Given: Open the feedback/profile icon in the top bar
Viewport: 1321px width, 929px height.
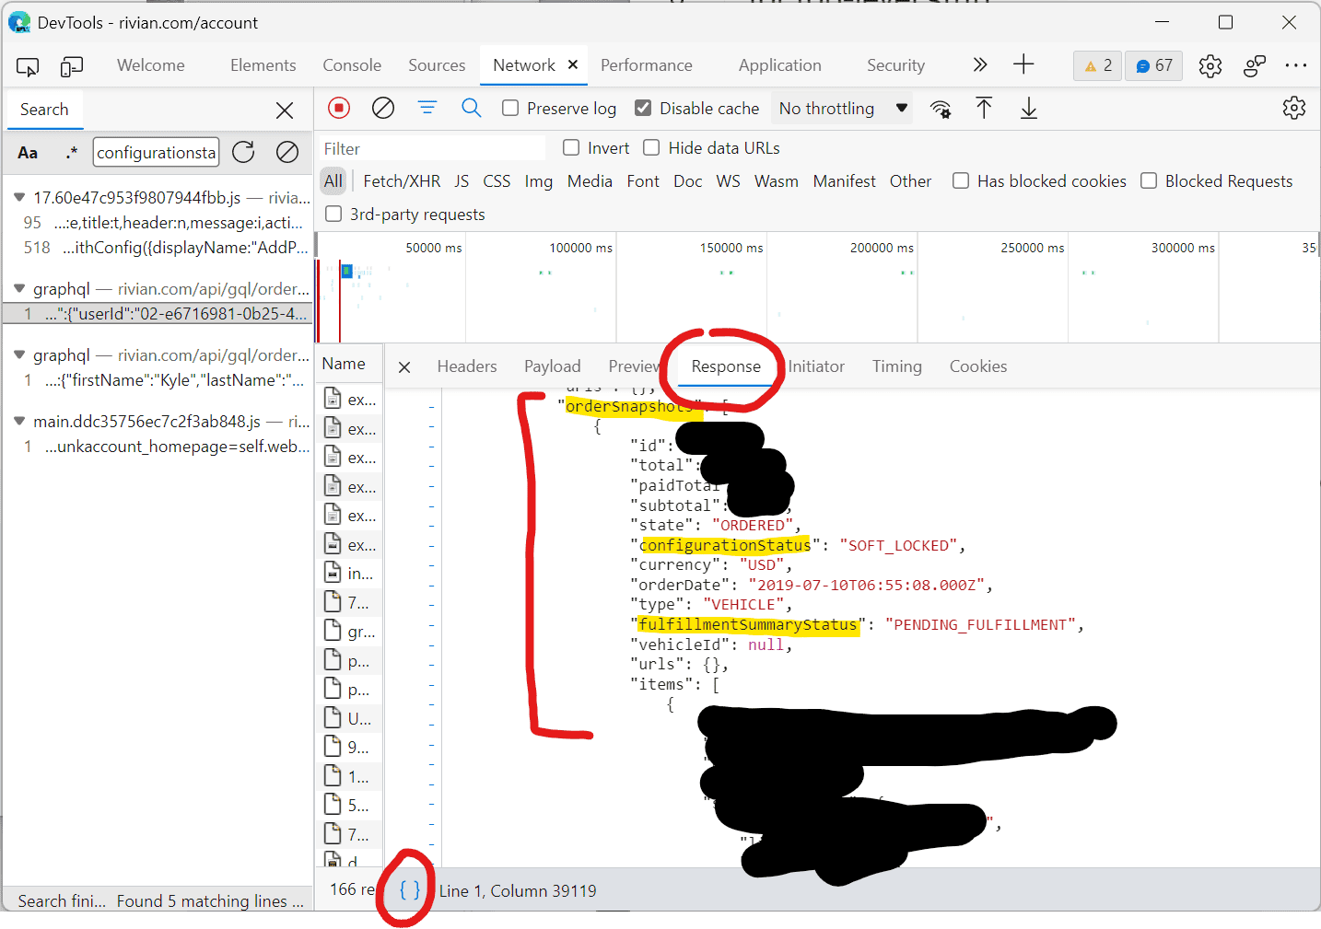Looking at the screenshot, I should [1255, 65].
